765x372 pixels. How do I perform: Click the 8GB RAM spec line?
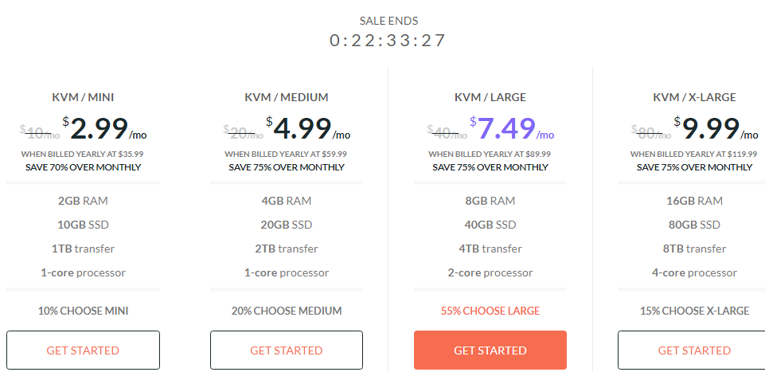(x=490, y=201)
